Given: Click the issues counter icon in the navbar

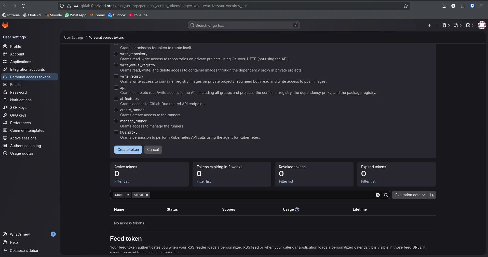Looking at the screenshot, I should click(x=444, y=25).
